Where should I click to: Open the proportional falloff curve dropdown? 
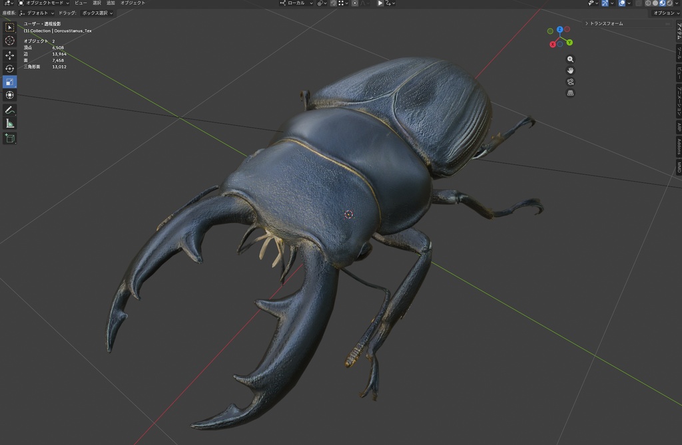click(365, 3)
